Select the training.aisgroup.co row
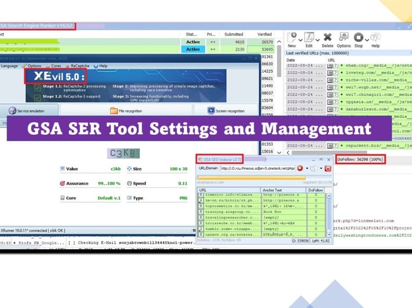 [261, 212]
